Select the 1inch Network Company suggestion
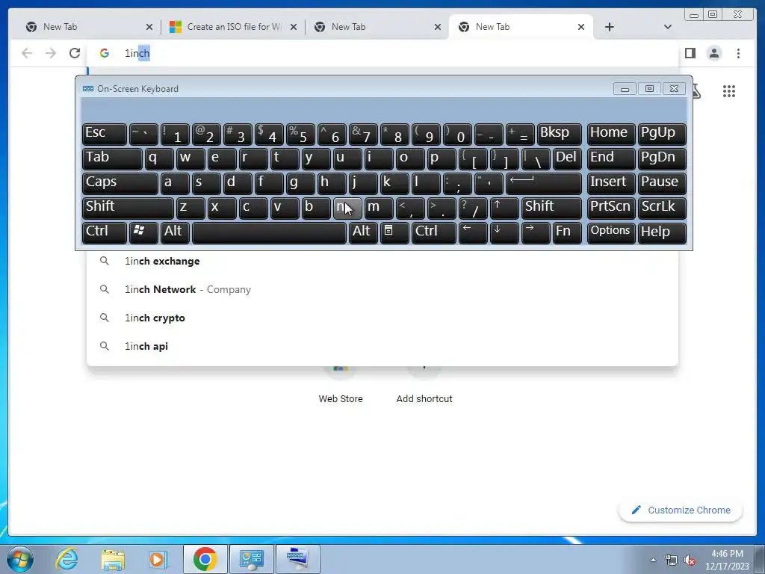765x574 pixels. click(x=382, y=289)
